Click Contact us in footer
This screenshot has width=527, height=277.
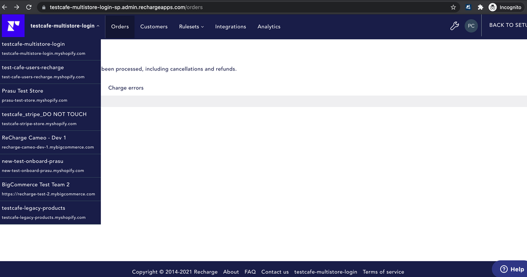point(275,272)
